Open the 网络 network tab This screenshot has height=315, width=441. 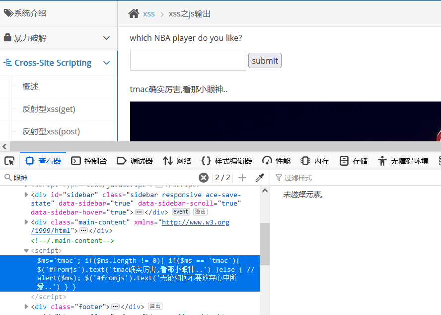(177, 161)
